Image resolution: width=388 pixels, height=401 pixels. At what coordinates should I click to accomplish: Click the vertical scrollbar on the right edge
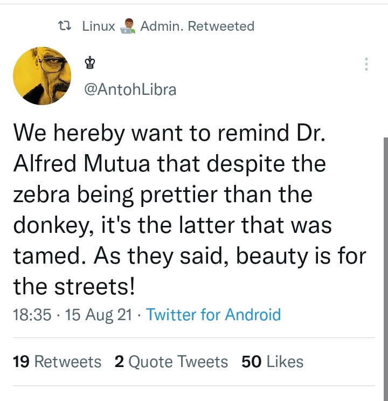coord(385,243)
